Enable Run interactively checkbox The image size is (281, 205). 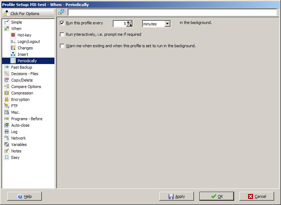(x=62, y=35)
